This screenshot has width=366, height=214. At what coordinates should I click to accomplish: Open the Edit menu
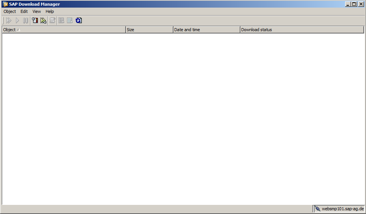click(24, 11)
